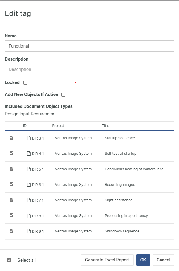Enable the Locked checkbox
This screenshot has width=179, height=271.
pyautogui.click(x=25, y=83)
